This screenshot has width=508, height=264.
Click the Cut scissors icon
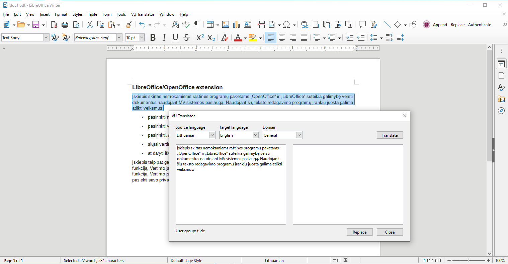[x=90, y=24]
